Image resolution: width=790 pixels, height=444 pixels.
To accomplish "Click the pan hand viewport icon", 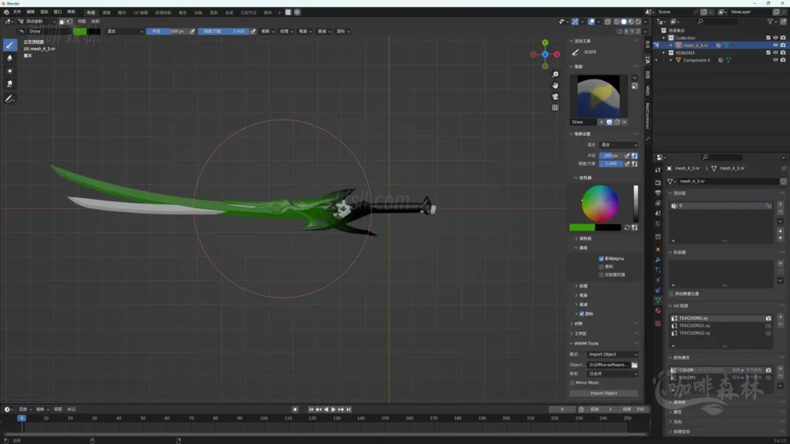I will coord(555,86).
